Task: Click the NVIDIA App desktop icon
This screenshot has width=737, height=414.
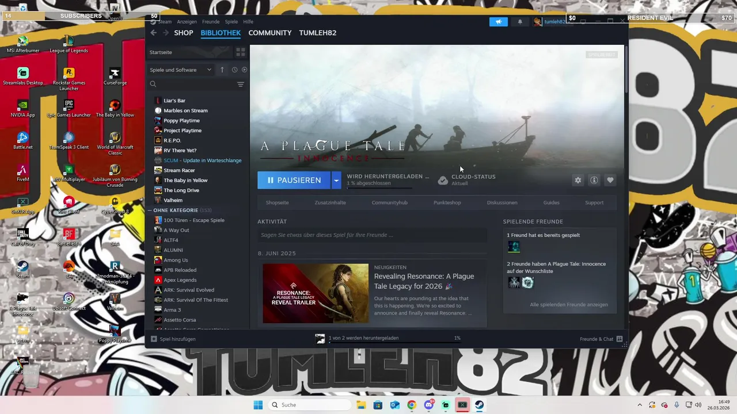Action: click(x=23, y=108)
